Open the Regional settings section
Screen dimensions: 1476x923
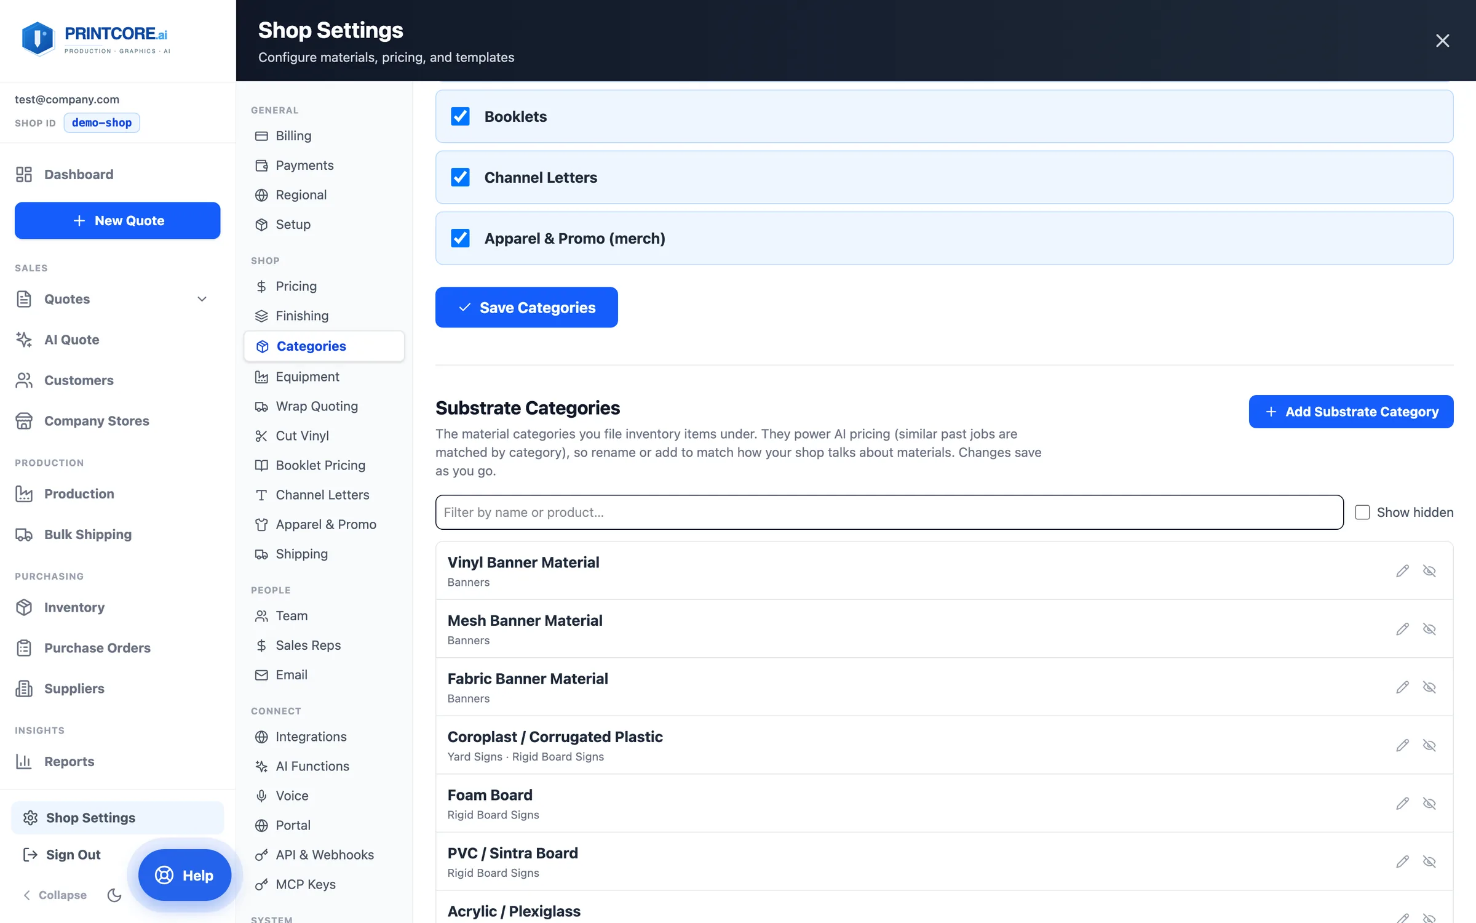tap(324, 194)
